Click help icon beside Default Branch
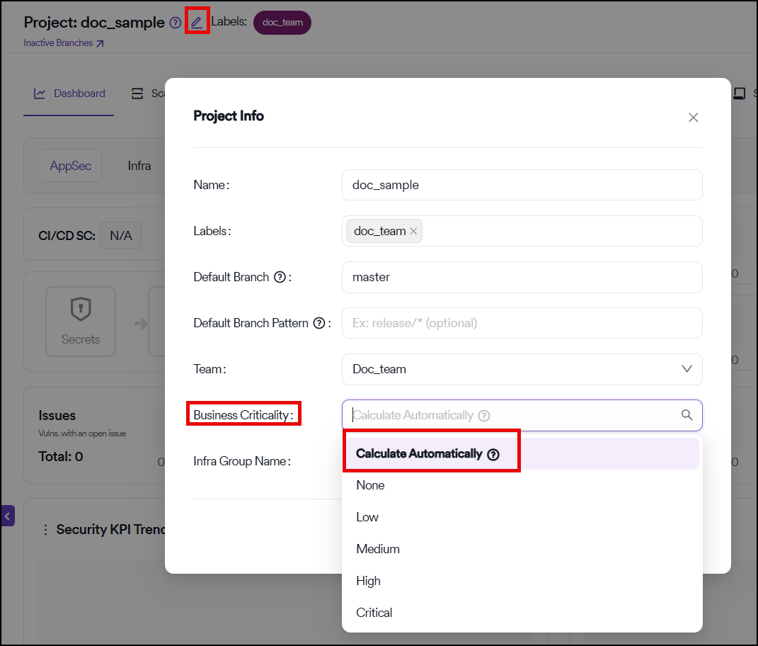Screen dimensions: 758x646 coord(280,277)
